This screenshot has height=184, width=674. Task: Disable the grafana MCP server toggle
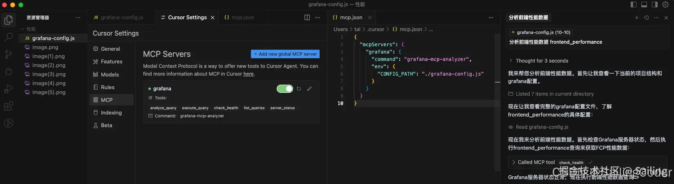click(x=285, y=89)
